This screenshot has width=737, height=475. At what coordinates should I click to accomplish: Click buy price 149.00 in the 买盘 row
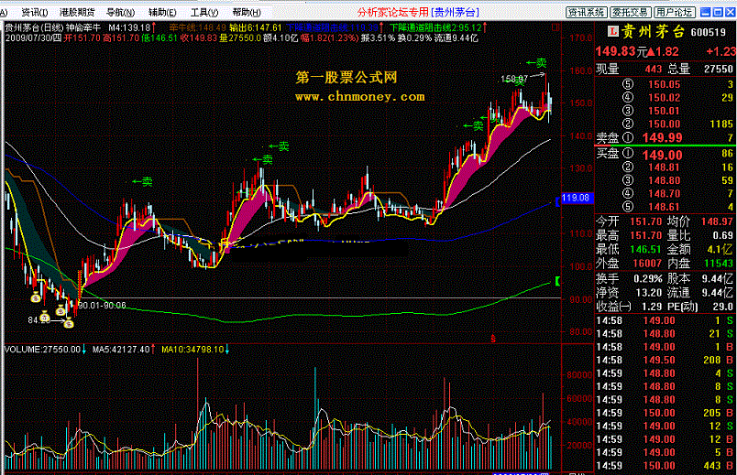[662, 155]
